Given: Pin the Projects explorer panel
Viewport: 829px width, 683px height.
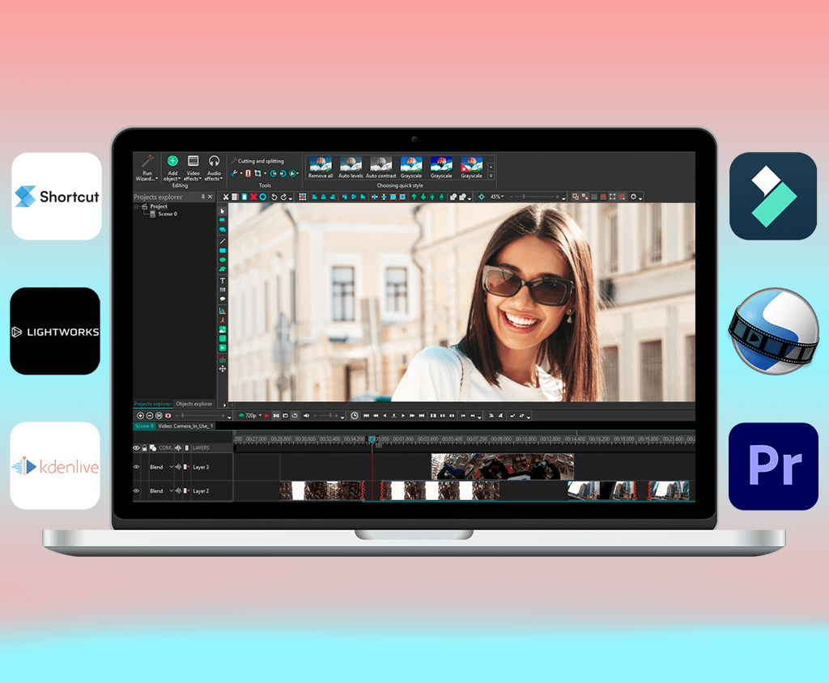Looking at the screenshot, I should point(203,197).
